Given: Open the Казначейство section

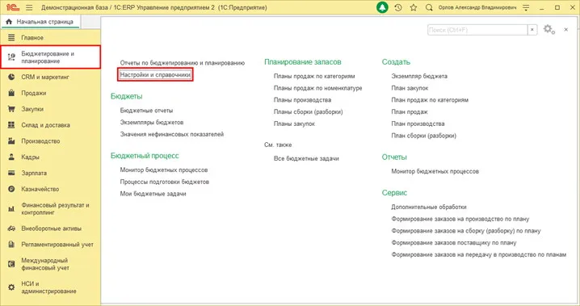Looking at the screenshot, I should [x=50, y=189].
